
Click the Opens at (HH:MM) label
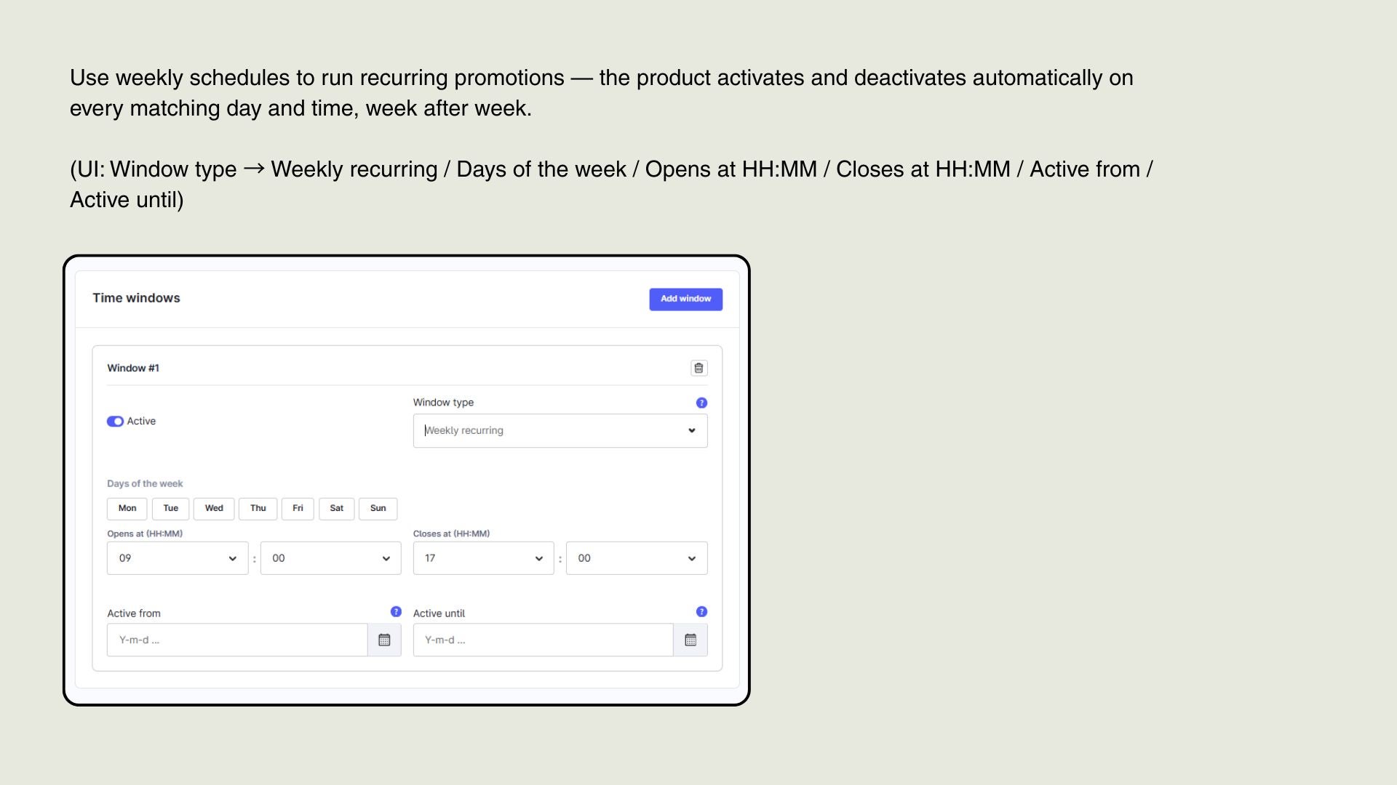tap(145, 534)
